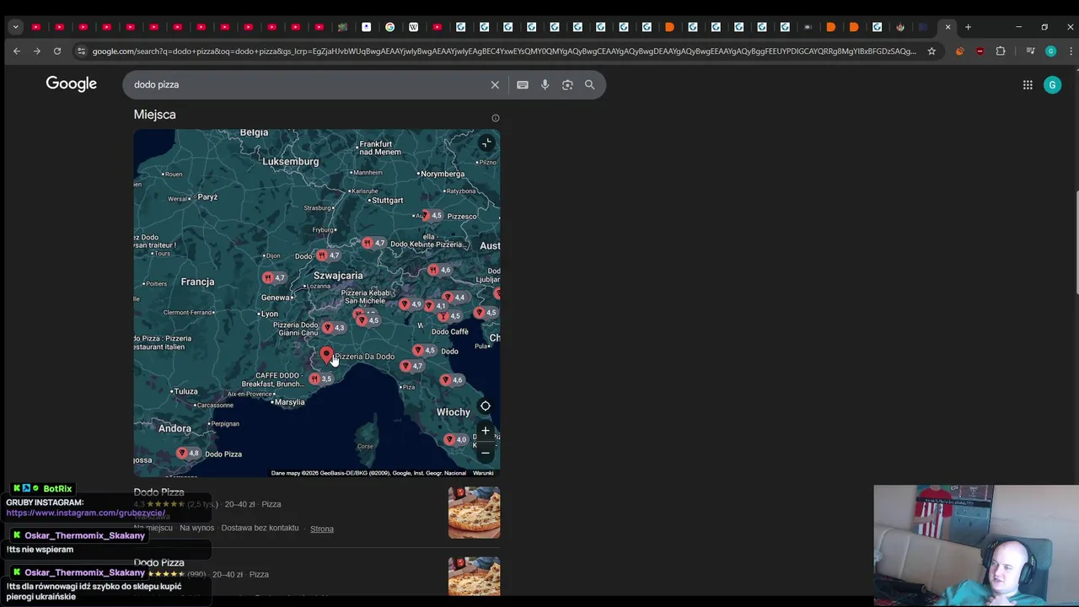This screenshot has height=607, width=1079.
Task: Click the 'Szwajcaria' label on the map
Action: tap(338, 276)
